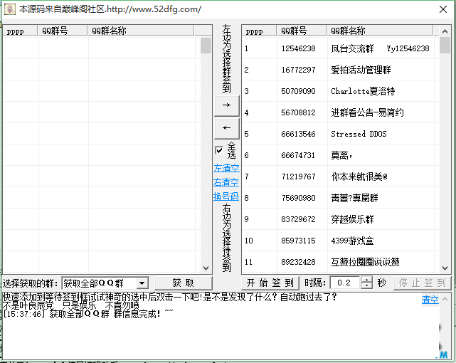Click group number 89232428
Screen dimensions: 456x363
point(298,262)
